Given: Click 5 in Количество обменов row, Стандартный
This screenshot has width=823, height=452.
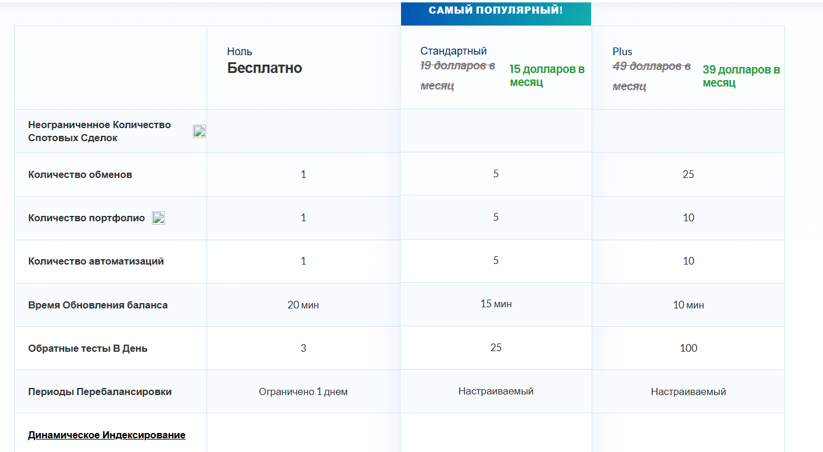Looking at the screenshot, I should click(x=496, y=174).
